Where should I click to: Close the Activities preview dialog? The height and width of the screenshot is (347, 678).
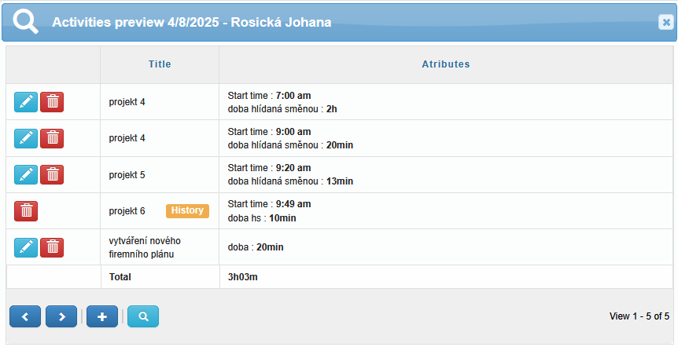[x=666, y=22]
